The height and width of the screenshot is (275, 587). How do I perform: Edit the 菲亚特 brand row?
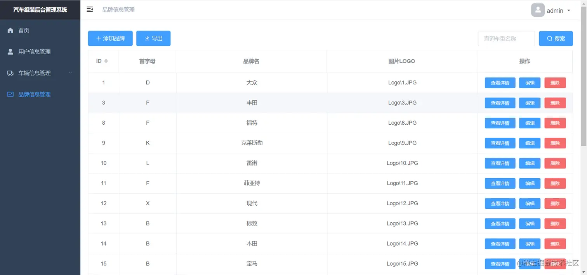pyautogui.click(x=530, y=184)
